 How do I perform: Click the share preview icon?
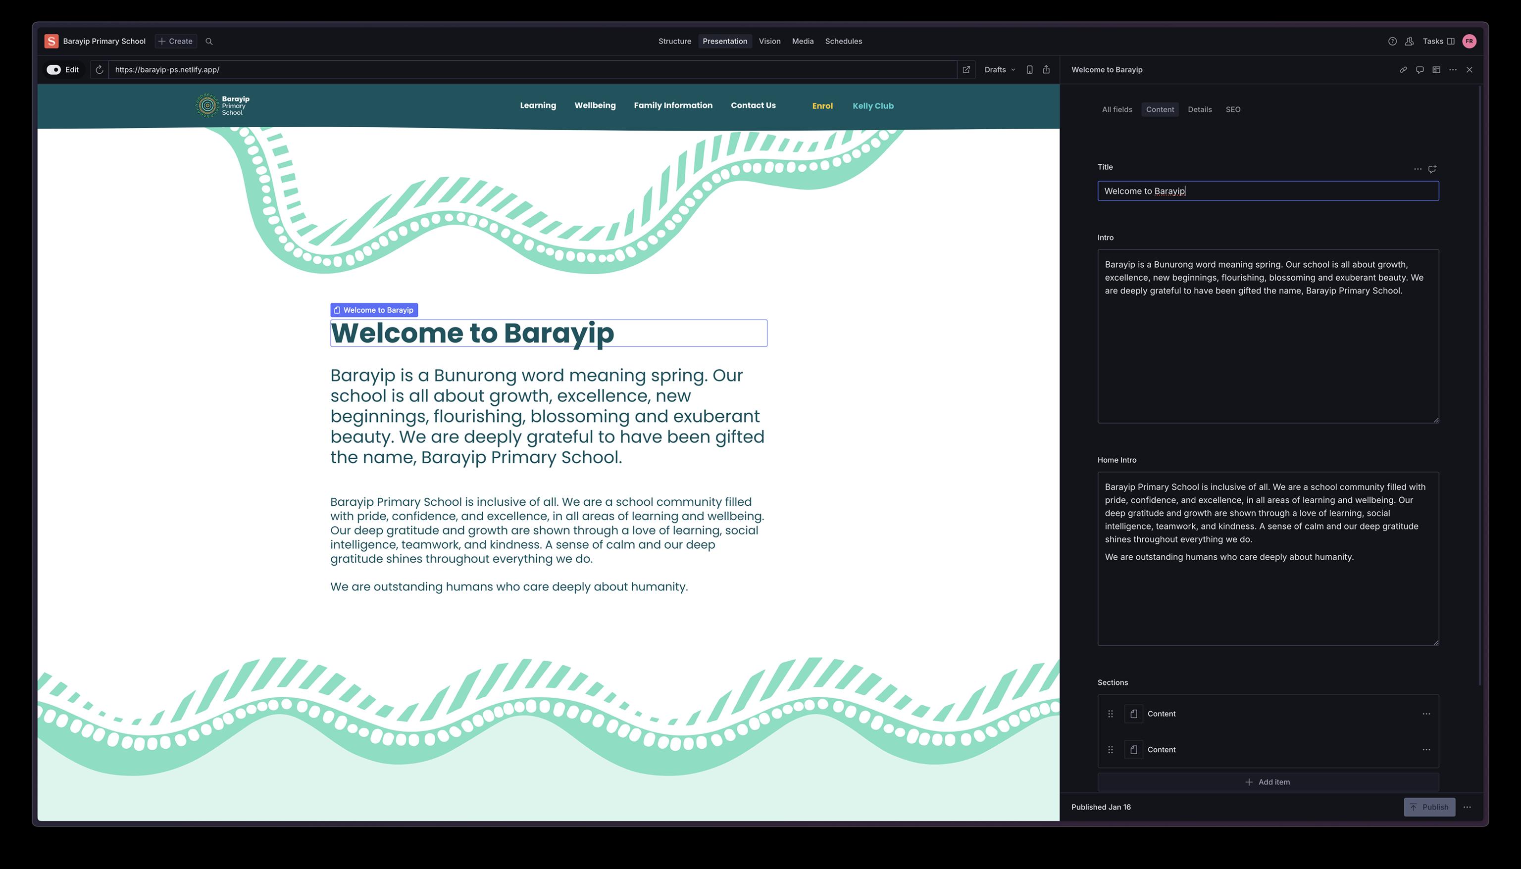(1047, 70)
